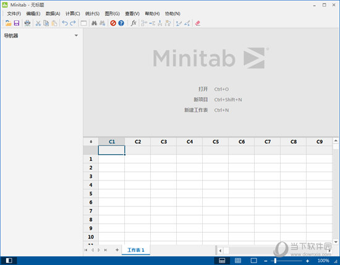Go to last worksheet tab arrow
The width and height of the screenshot is (340, 265).
point(106,250)
